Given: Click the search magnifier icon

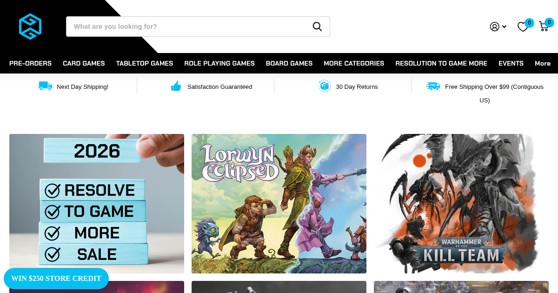Looking at the screenshot, I should pyautogui.click(x=317, y=27).
